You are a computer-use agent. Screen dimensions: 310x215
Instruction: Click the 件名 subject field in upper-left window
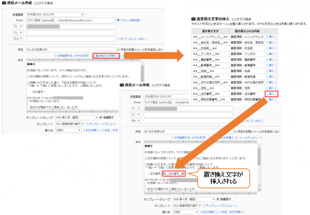click(71, 49)
